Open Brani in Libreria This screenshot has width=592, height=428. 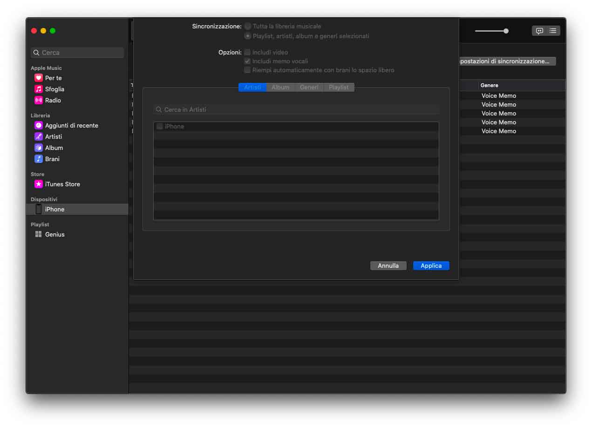(x=52, y=159)
